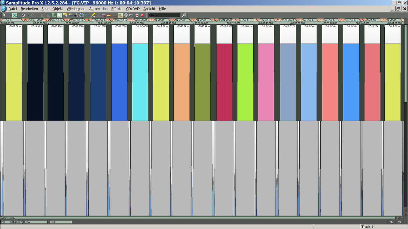Open the undo history dropdown arrow
The image size is (408, 229).
point(28,15)
